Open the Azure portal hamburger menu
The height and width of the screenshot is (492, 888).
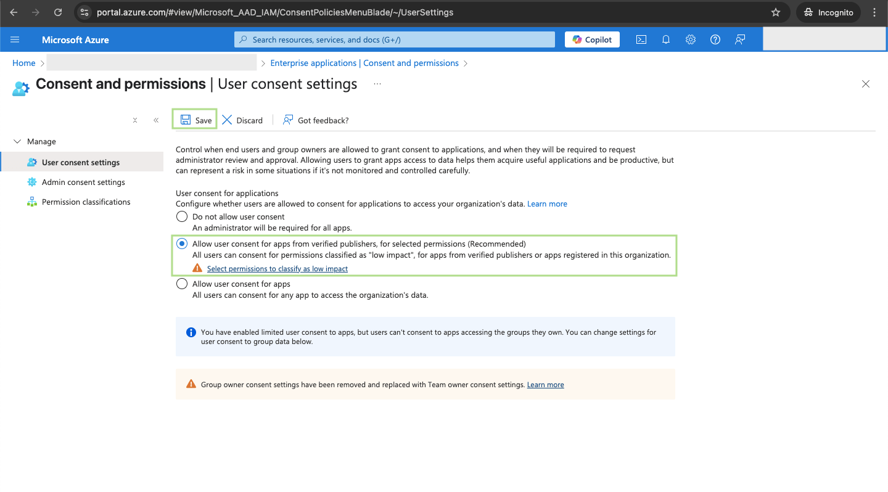15,39
